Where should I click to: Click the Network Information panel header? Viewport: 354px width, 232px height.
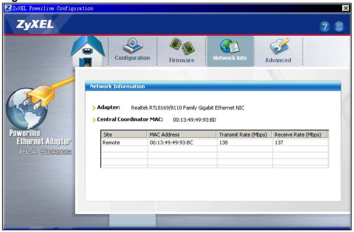pyautogui.click(x=213, y=86)
